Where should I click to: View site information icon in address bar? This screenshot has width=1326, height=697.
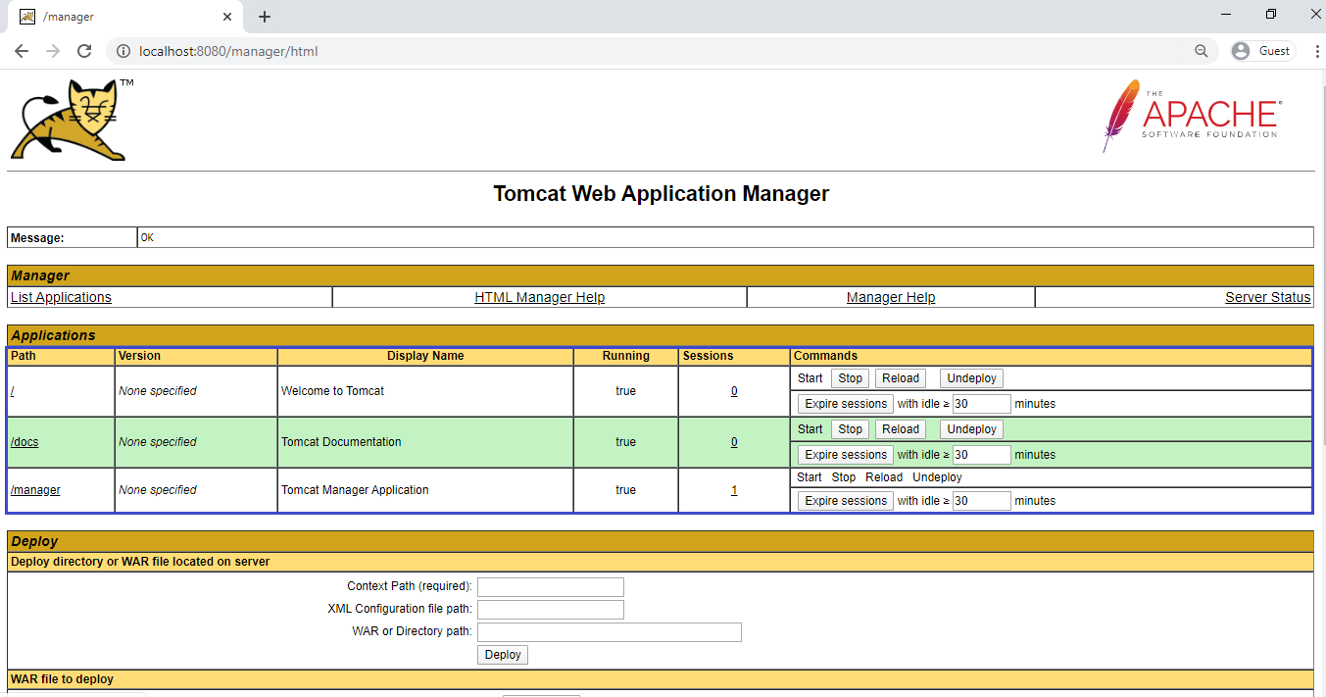pyautogui.click(x=123, y=51)
